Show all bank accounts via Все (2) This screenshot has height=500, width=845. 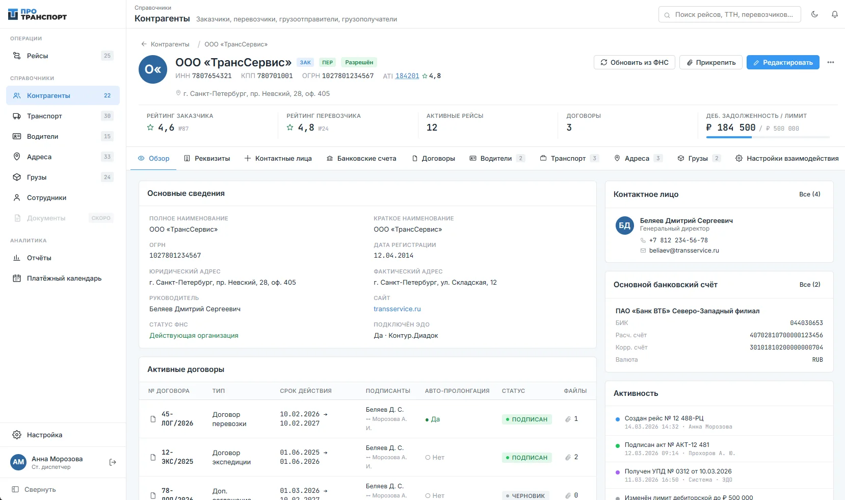click(x=810, y=284)
